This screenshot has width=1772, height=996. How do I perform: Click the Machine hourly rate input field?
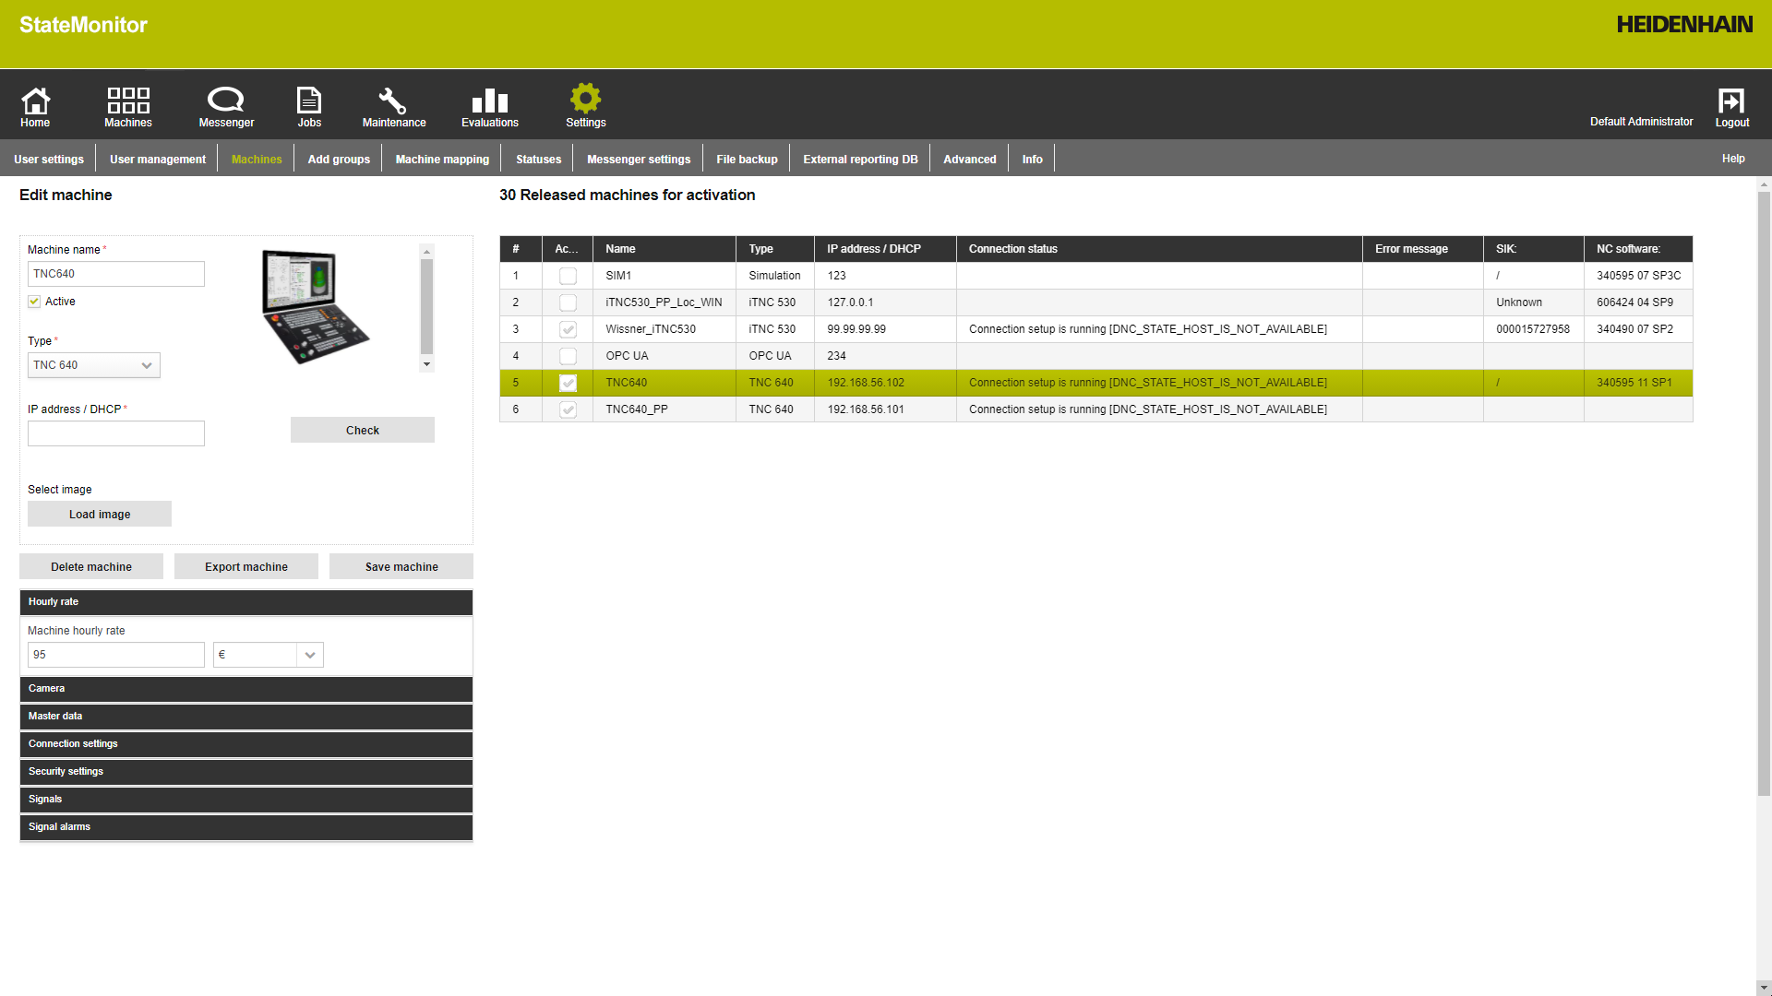click(116, 655)
